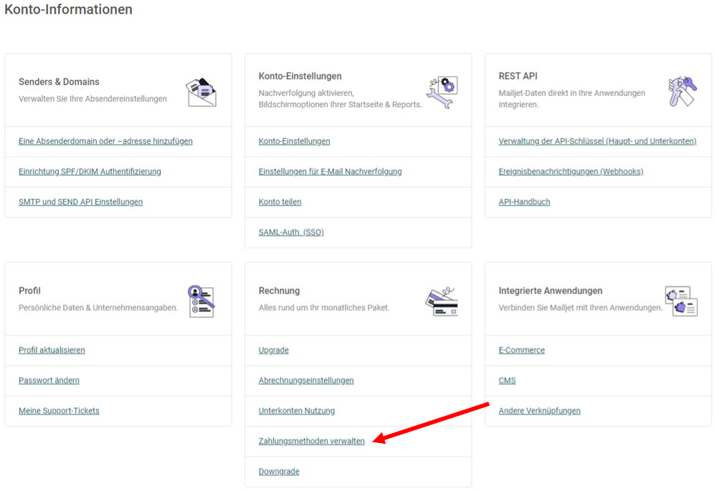
Task: Click 'Mailjet-Daten direkt in Ihre Anwendungen' description
Action: pos(571,93)
